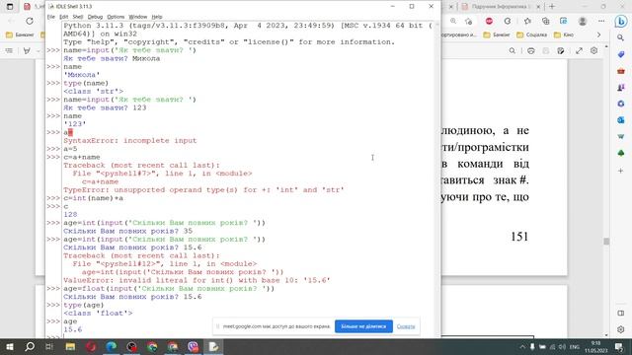This screenshot has width=632, height=355.
Task: Click ENG language indicator in tray
Action: point(575,347)
